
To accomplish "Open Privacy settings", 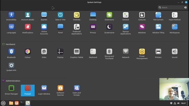I will (x=93, y=29).
